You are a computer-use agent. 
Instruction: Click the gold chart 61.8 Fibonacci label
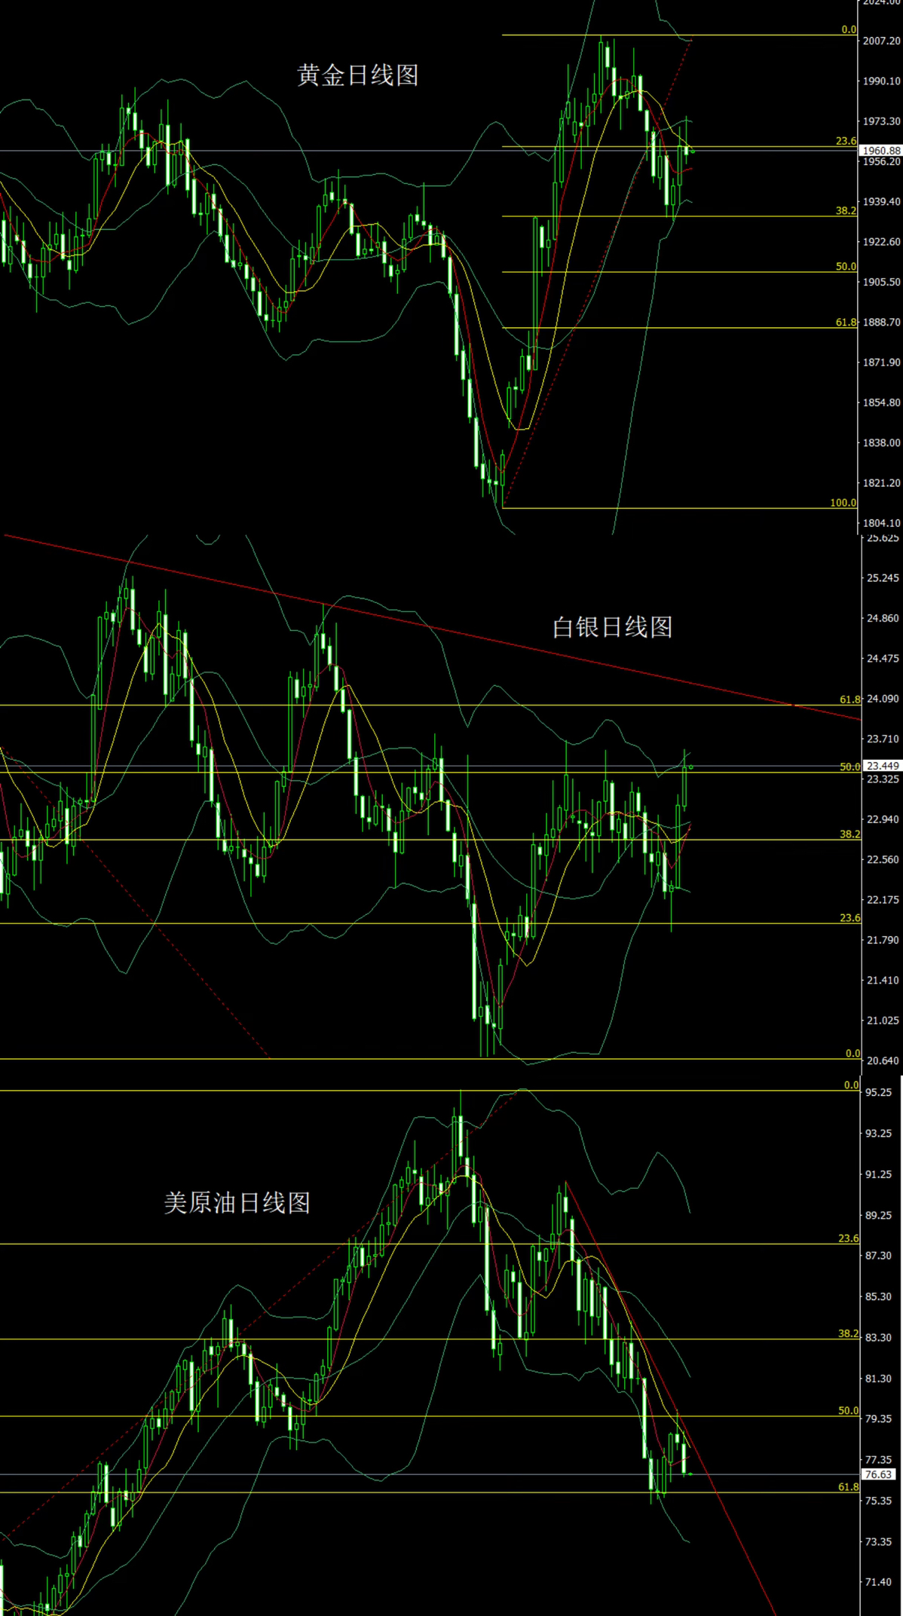846,322
